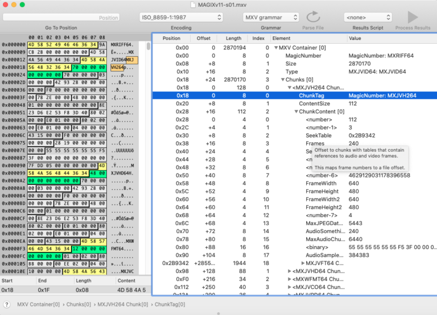Click in the Go To Position field

click(x=61, y=18)
